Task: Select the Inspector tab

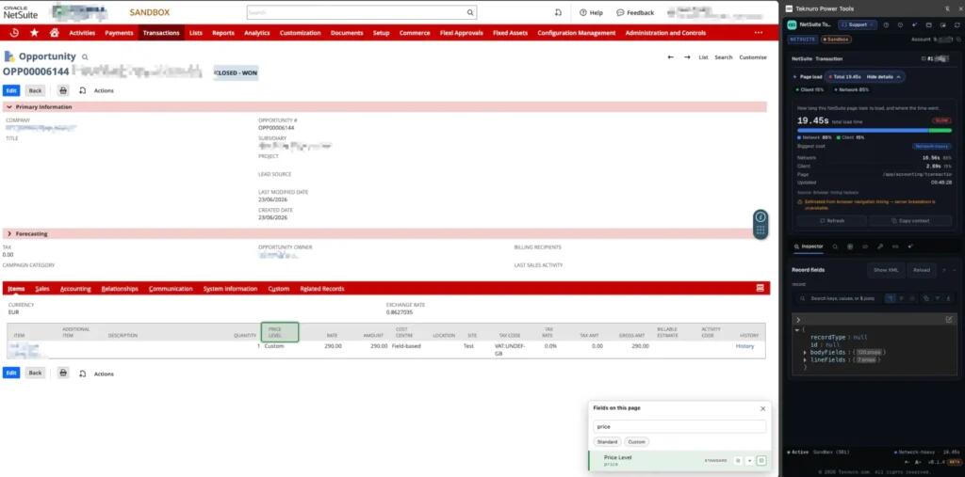Action: (x=809, y=246)
